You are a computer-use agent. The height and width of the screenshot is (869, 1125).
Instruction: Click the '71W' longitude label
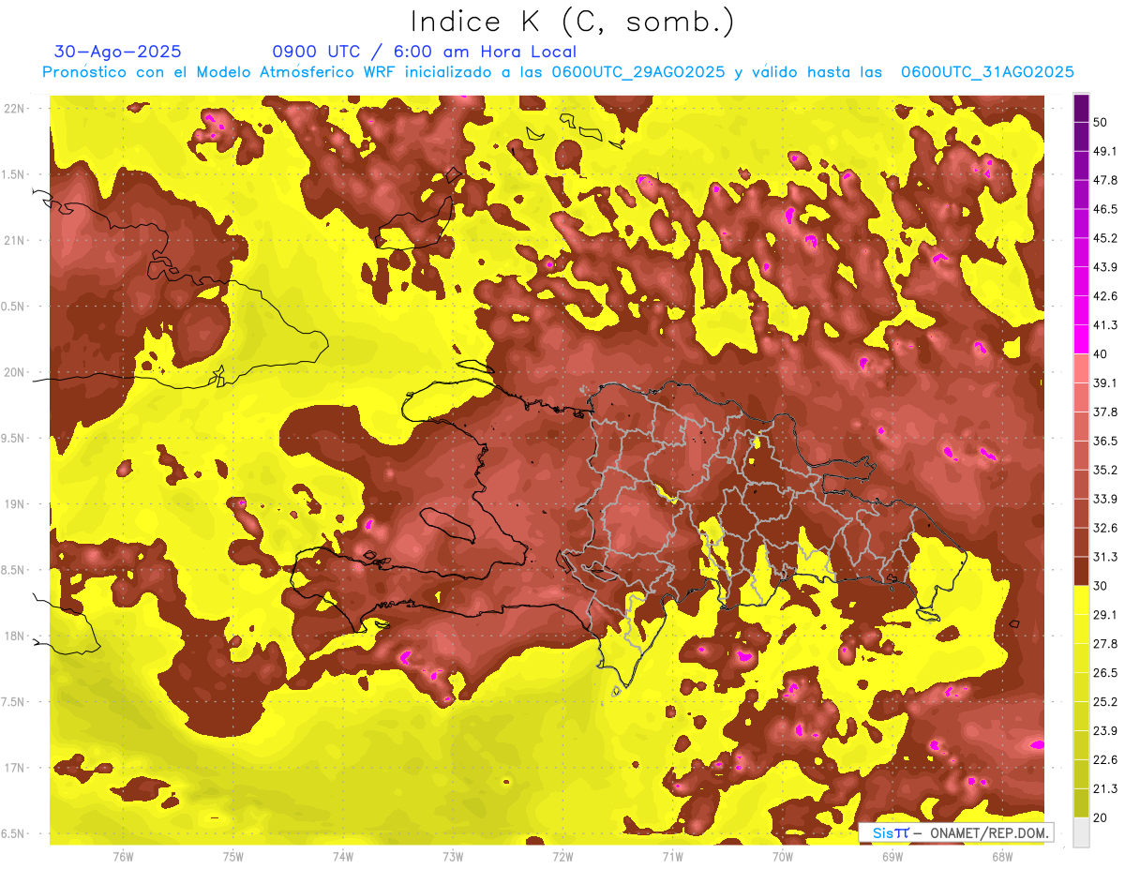(672, 856)
